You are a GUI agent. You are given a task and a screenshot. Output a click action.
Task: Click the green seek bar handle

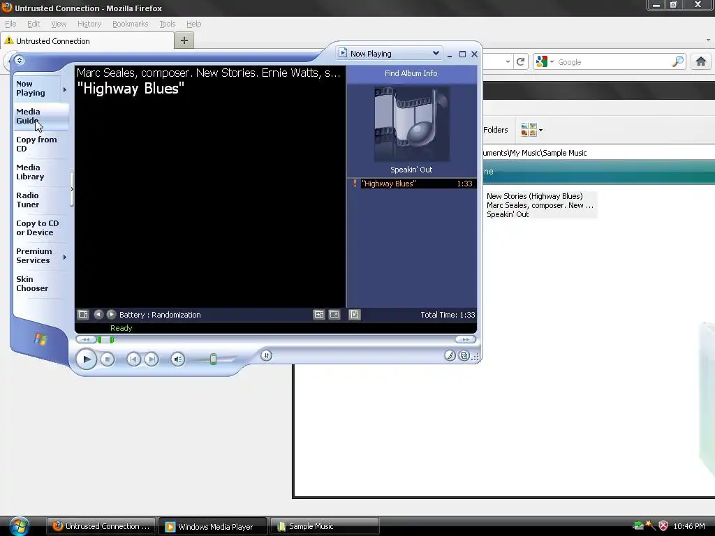[x=105, y=339]
